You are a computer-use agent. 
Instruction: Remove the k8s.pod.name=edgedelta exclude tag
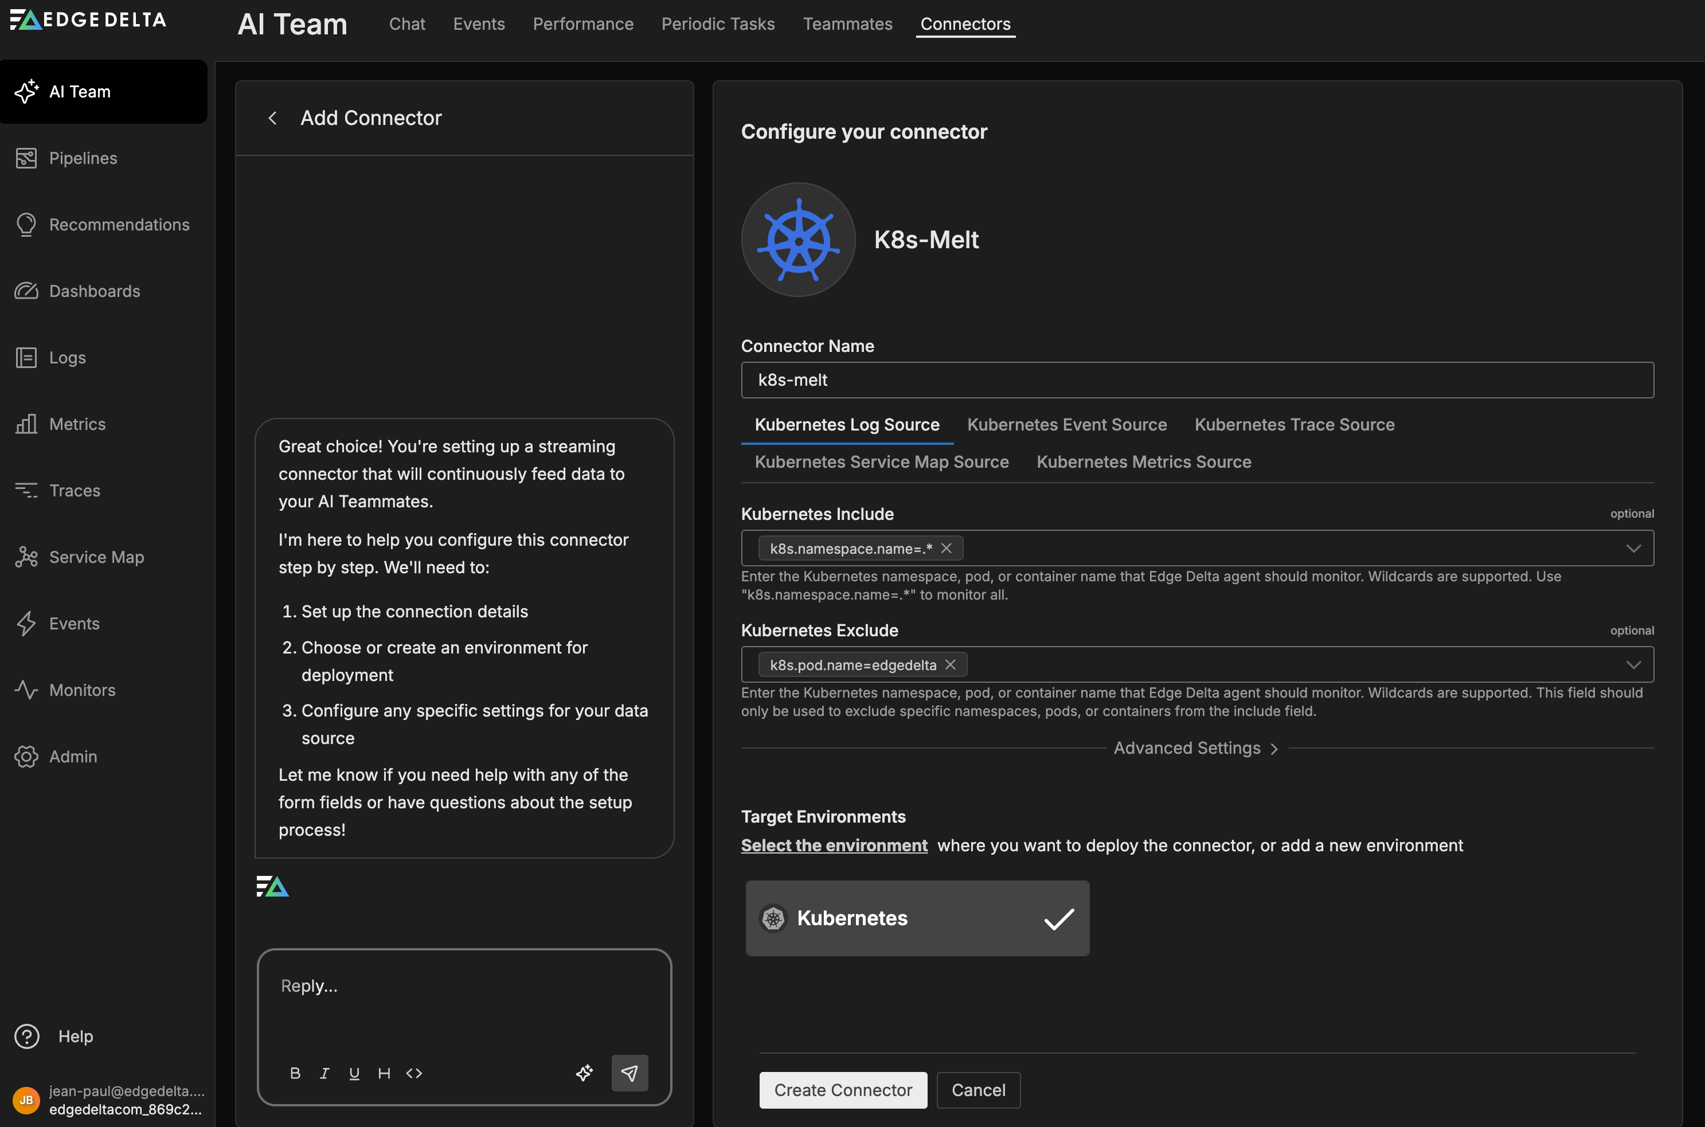(x=951, y=664)
